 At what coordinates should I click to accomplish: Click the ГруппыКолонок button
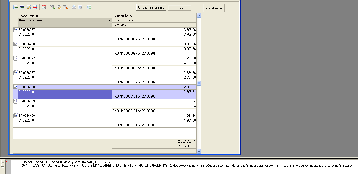pos(214,8)
